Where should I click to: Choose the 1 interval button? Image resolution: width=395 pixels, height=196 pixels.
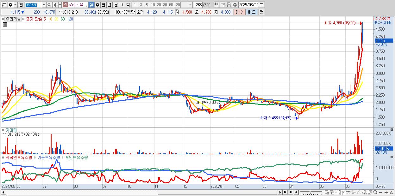point(135,5)
